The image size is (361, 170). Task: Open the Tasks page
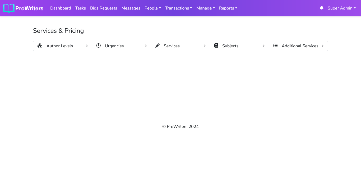click(x=80, y=8)
